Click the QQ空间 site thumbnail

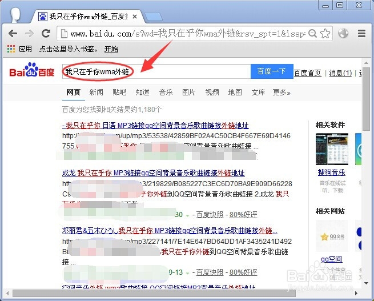332,236
